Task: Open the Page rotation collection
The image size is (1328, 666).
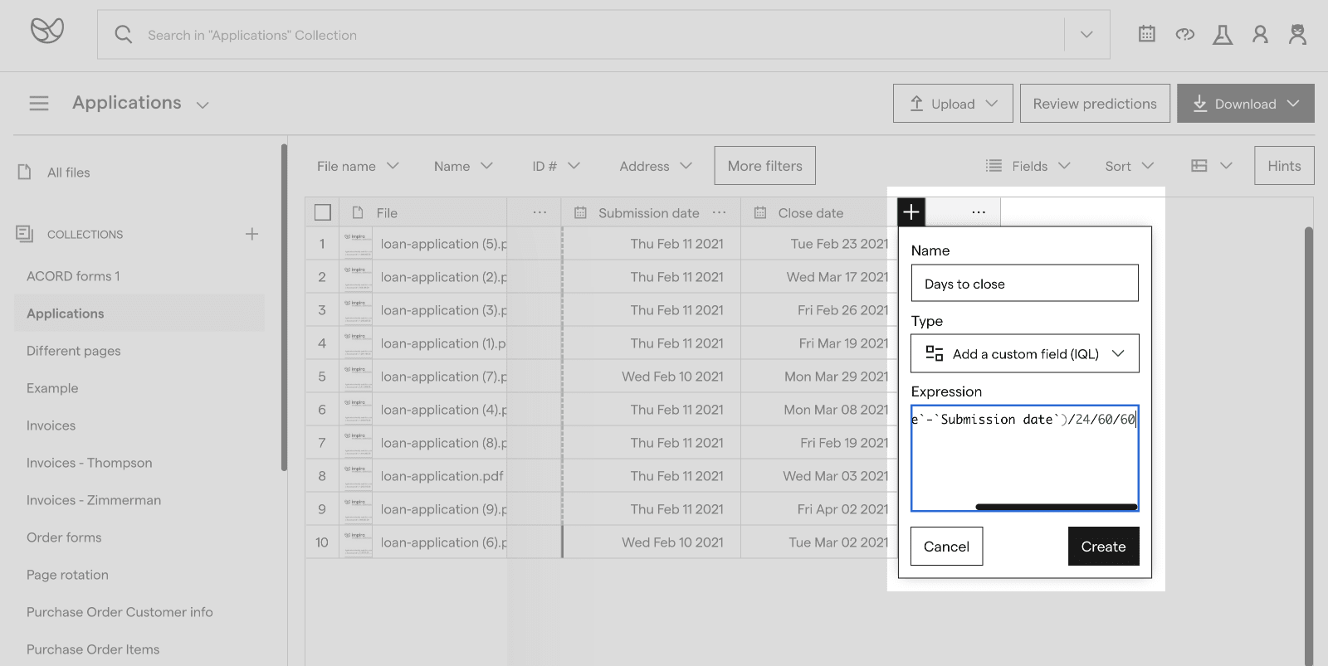Action: point(67,575)
